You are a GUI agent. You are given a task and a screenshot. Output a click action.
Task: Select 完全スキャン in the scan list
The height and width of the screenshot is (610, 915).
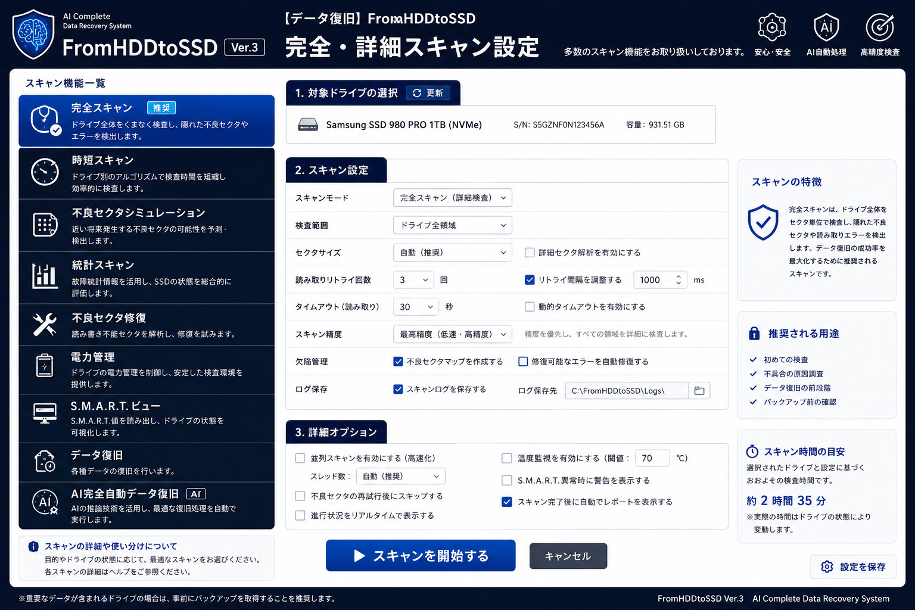[147, 121]
